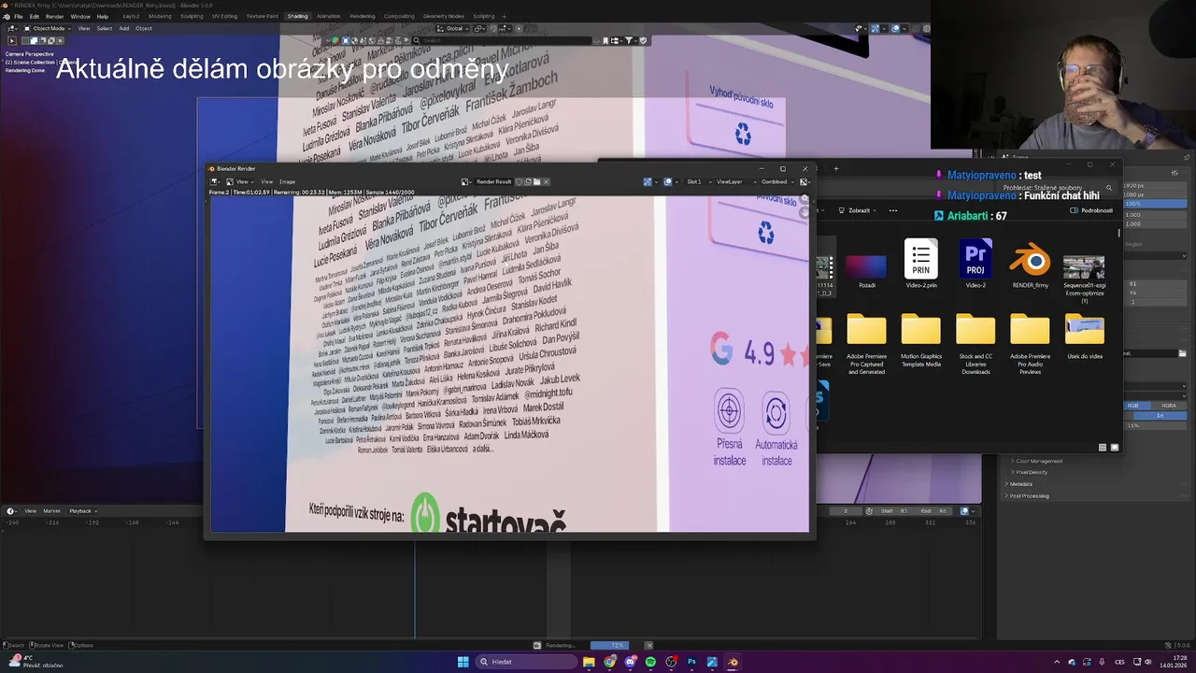
Task: Select the Motion Graphics Template Media folder
Action: point(921,341)
